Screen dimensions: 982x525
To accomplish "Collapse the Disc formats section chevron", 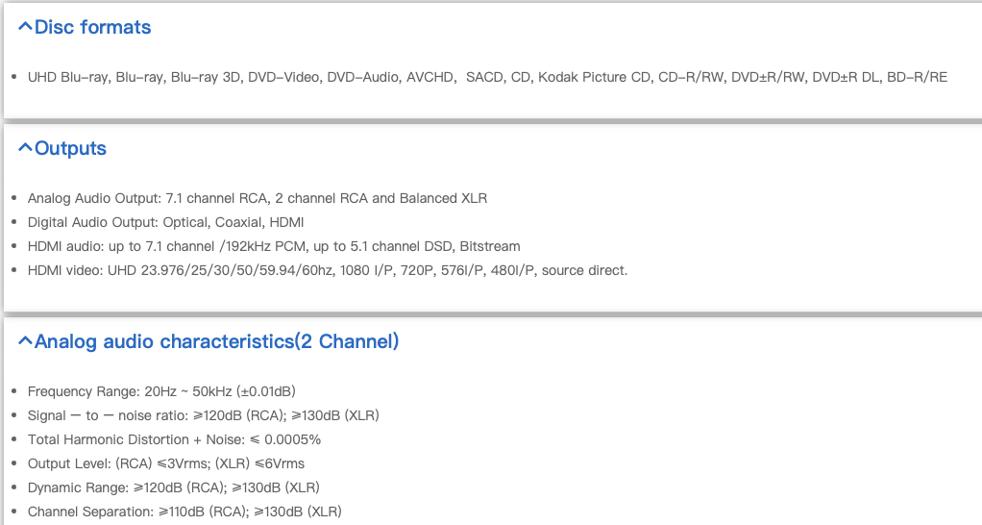I will [x=25, y=28].
